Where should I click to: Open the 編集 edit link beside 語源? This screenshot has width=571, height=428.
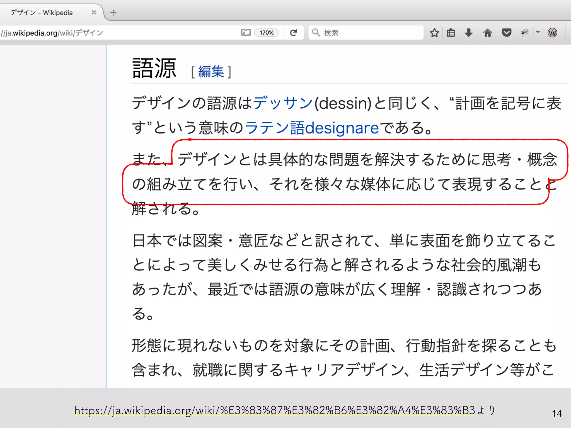tap(211, 72)
